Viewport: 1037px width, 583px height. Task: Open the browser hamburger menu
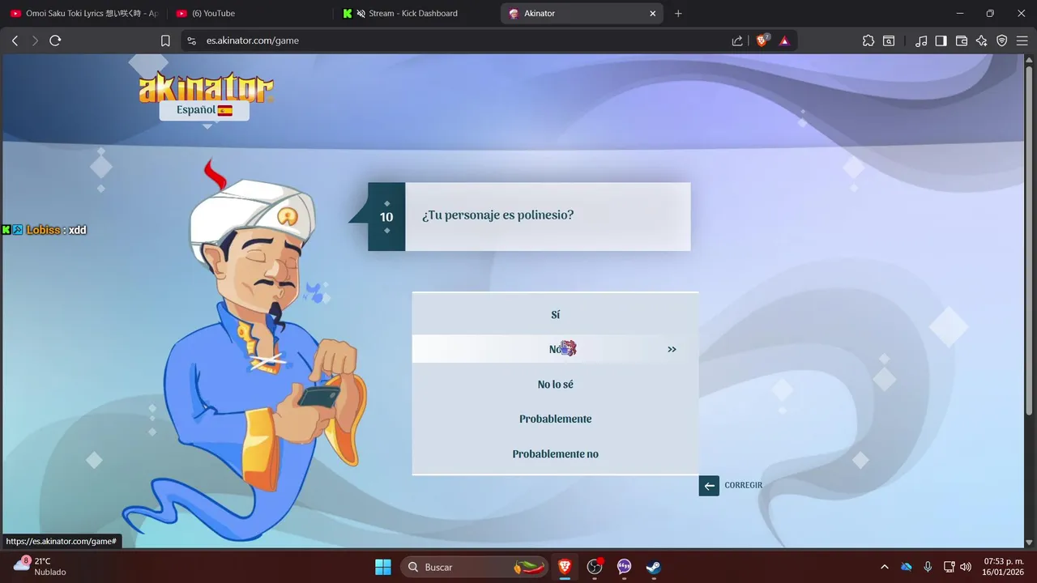[1022, 40]
